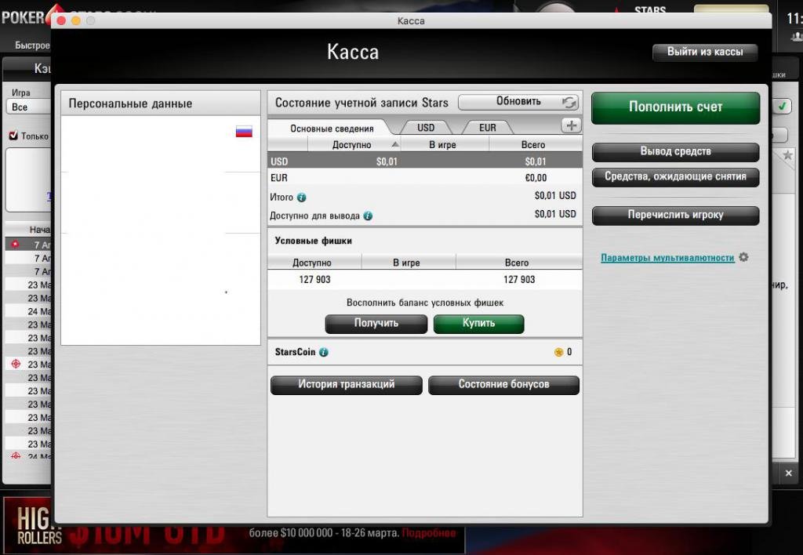
Task: Click the green checkmark in the lobby window
Action: tap(782, 107)
